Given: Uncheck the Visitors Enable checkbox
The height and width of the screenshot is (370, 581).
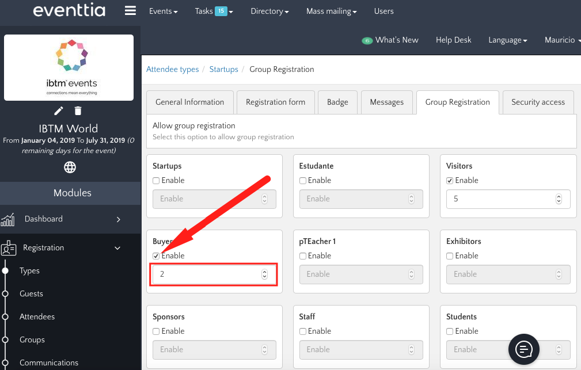Looking at the screenshot, I should [x=450, y=181].
